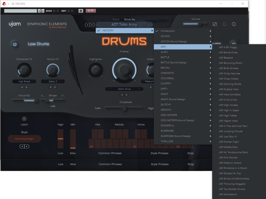The height and width of the screenshot is (199, 266).
Task: Open the ACT Taiko Army preset name field
Action: tap(124, 24)
